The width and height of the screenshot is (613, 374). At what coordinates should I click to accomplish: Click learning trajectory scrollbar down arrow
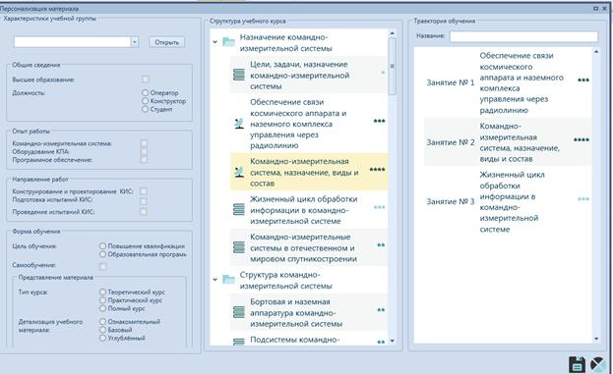596,339
